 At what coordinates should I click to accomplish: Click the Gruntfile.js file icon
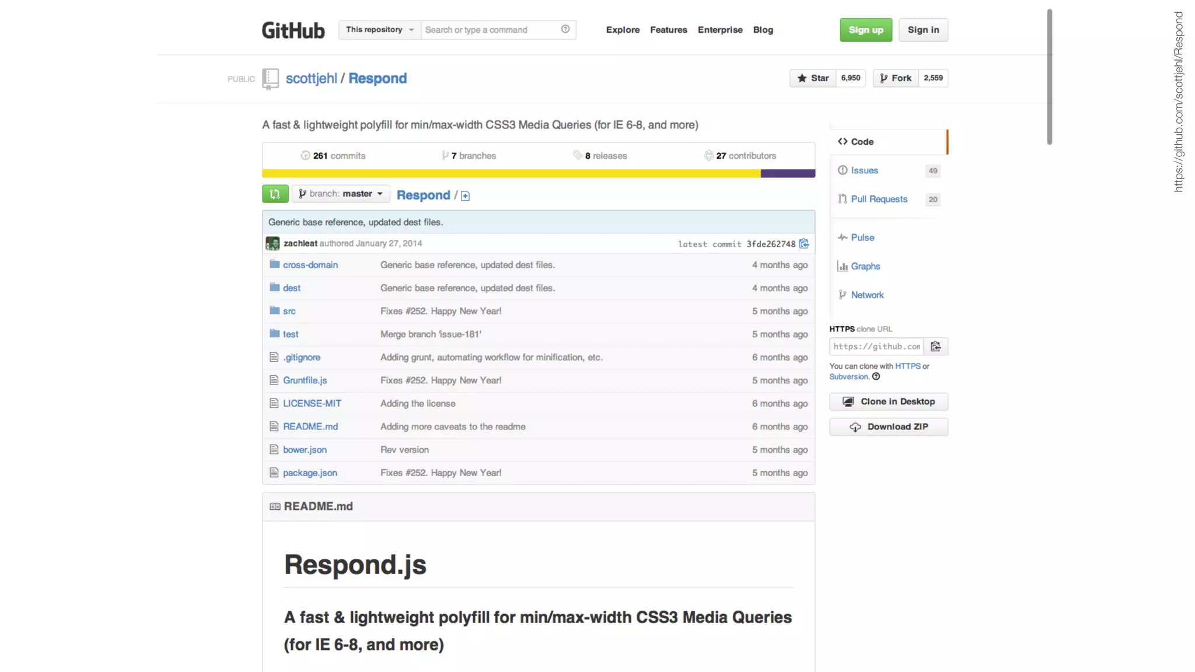274,380
